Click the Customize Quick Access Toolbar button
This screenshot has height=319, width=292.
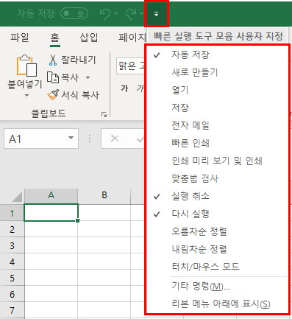pos(157,14)
